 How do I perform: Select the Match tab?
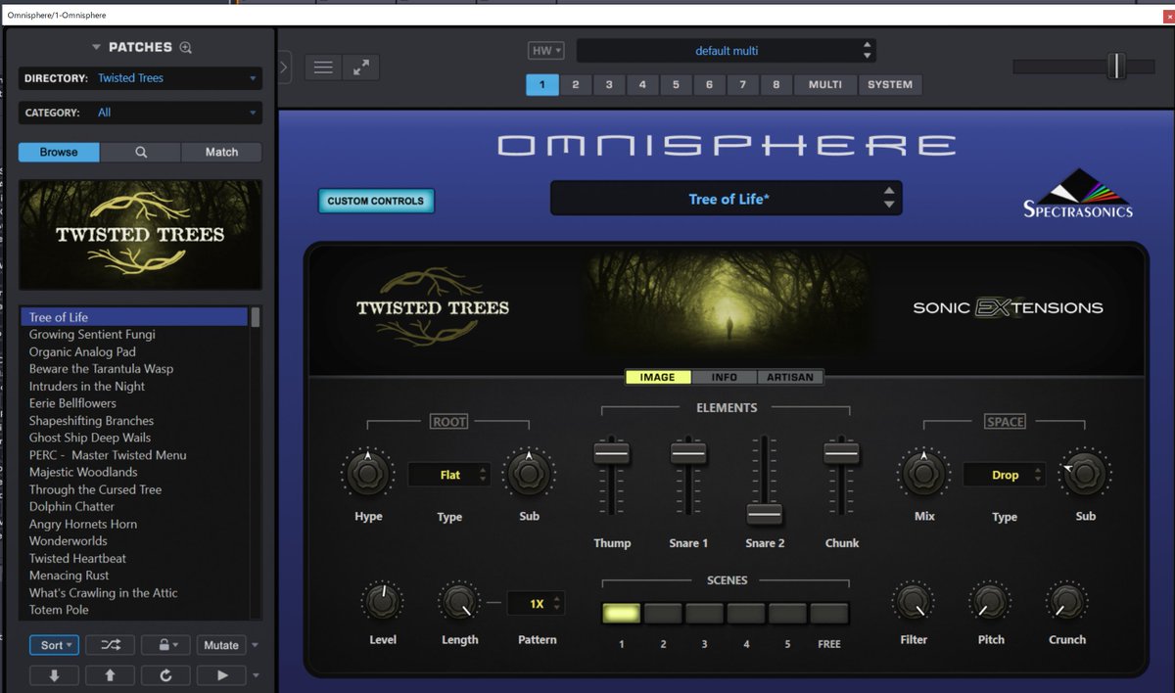tap(221, 152)
